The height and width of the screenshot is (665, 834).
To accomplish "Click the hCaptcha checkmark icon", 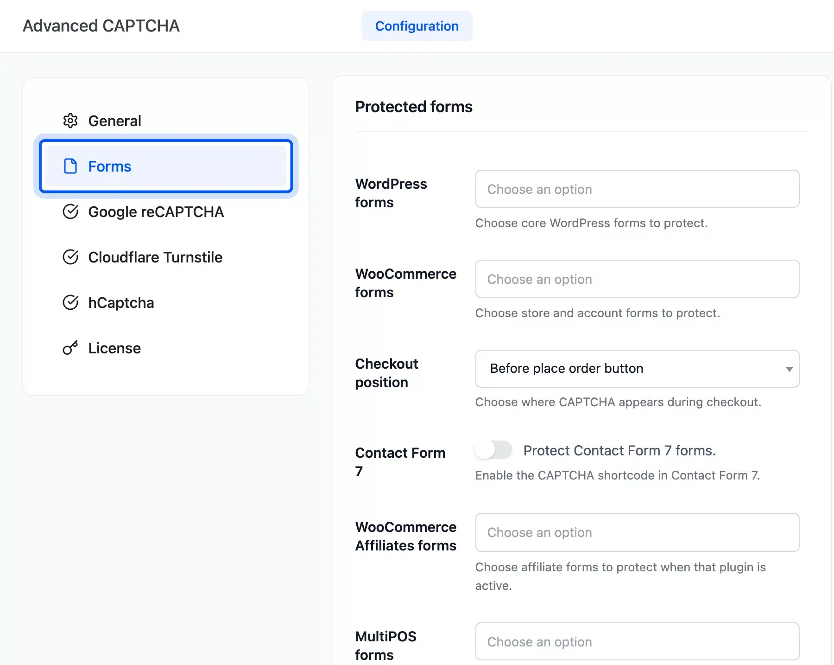I will click(x=70, y=302).
